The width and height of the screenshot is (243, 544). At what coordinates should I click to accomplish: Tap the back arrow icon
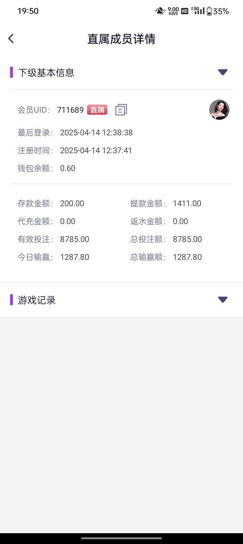[x=11, y=38]
